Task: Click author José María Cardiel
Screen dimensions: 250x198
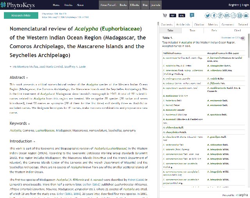Action: (51, 67)
